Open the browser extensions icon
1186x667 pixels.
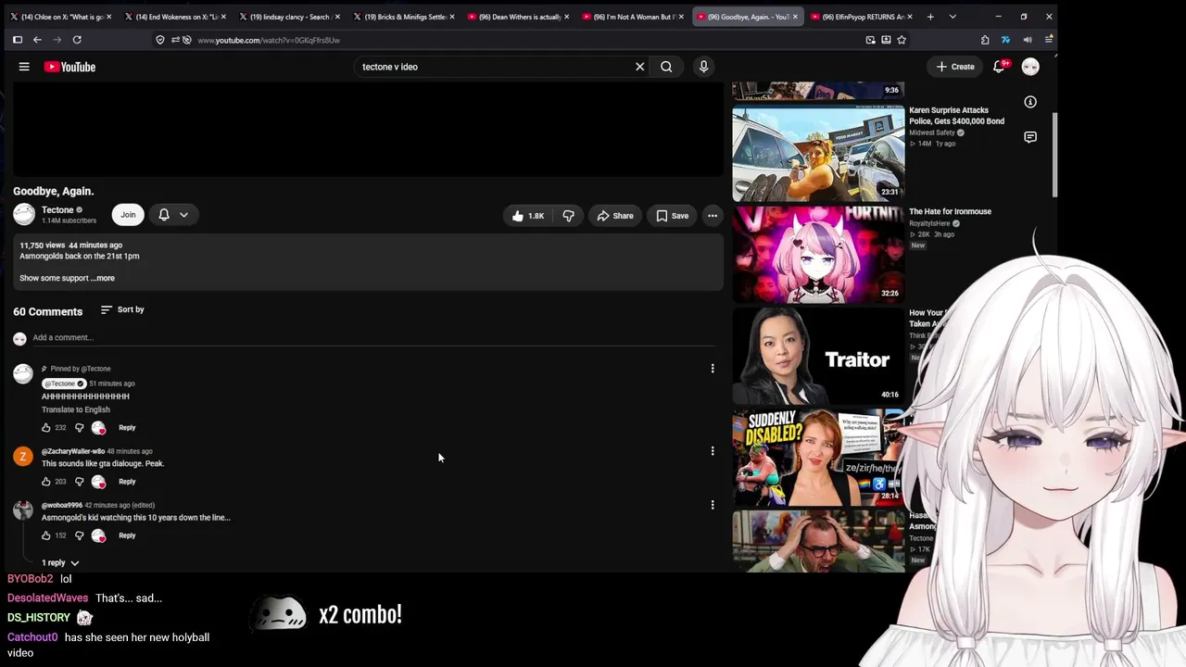[985, 40]
